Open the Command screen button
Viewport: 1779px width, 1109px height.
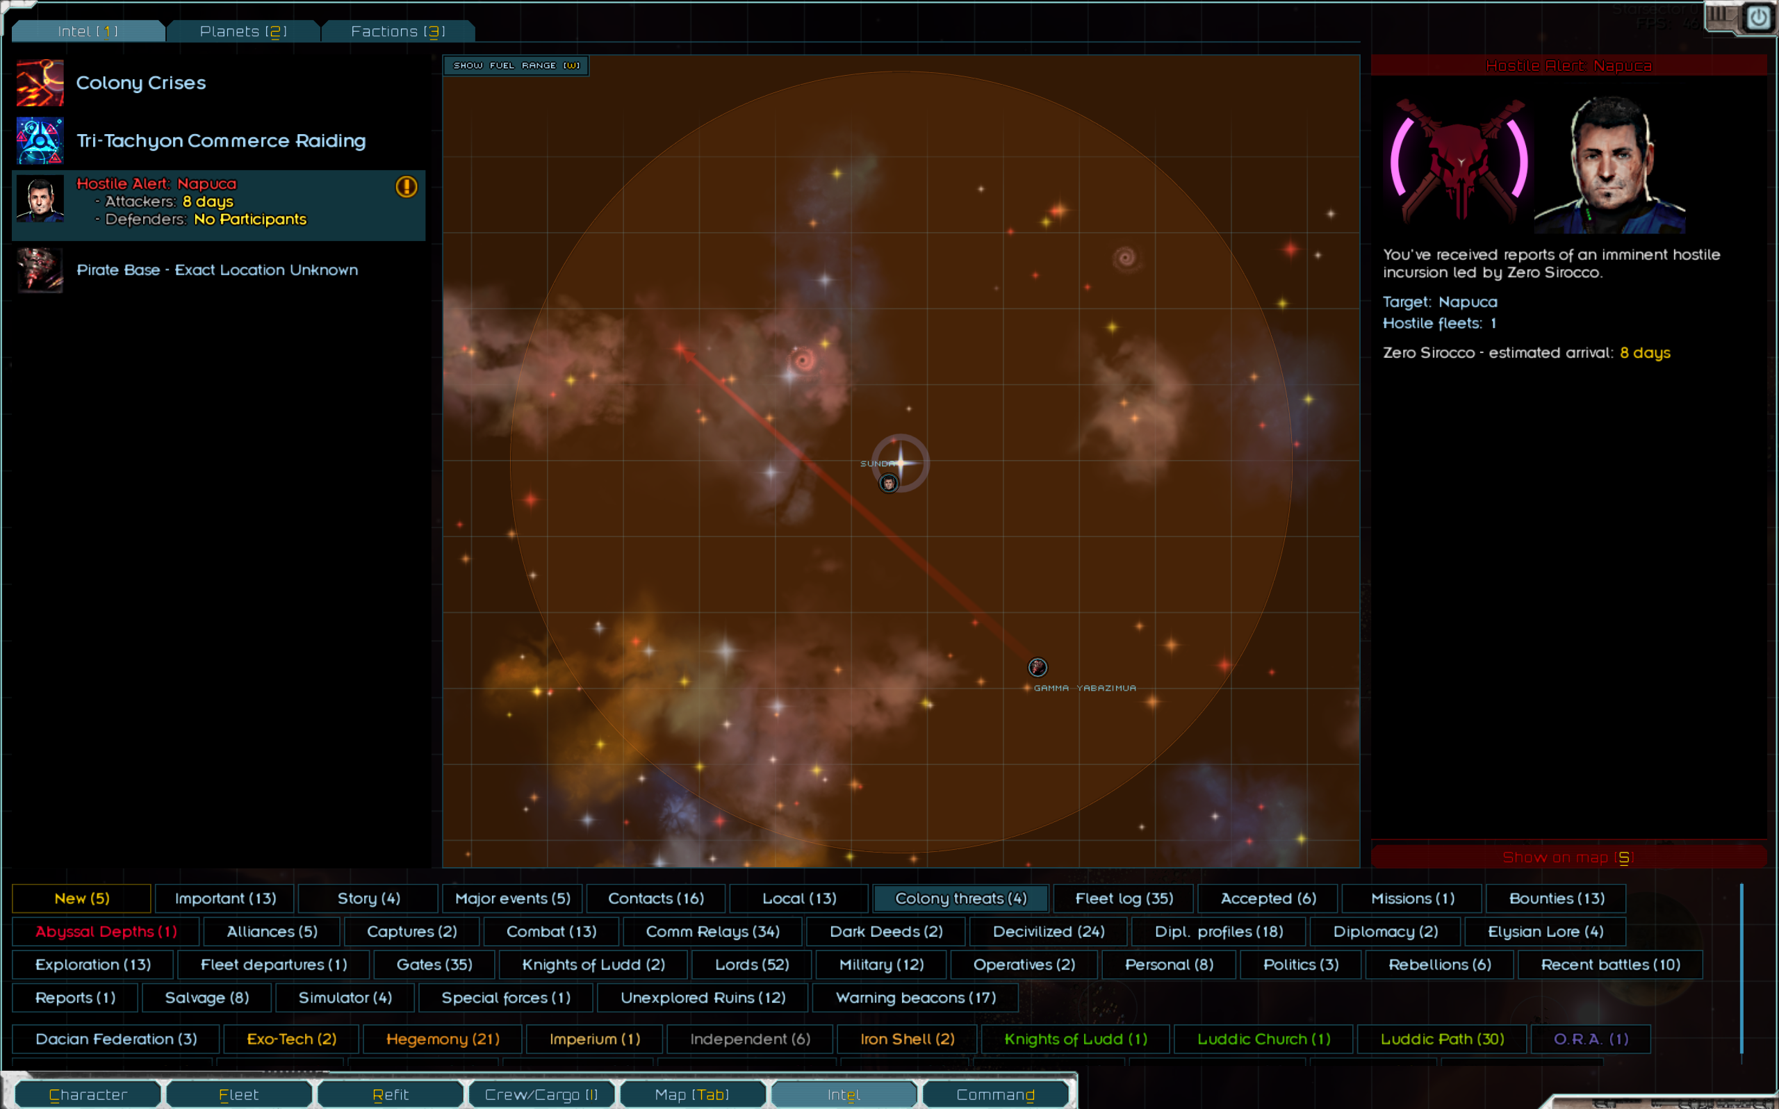tap(995, 1094)
